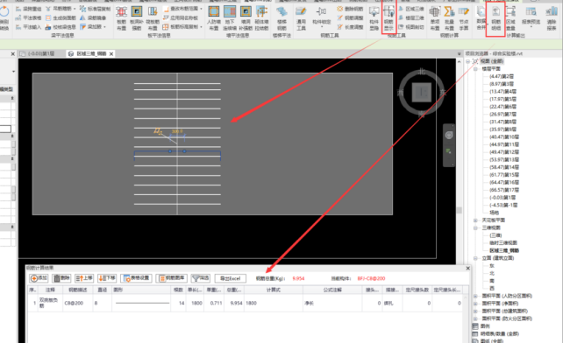Select the 板筋布置 tool

121,17
